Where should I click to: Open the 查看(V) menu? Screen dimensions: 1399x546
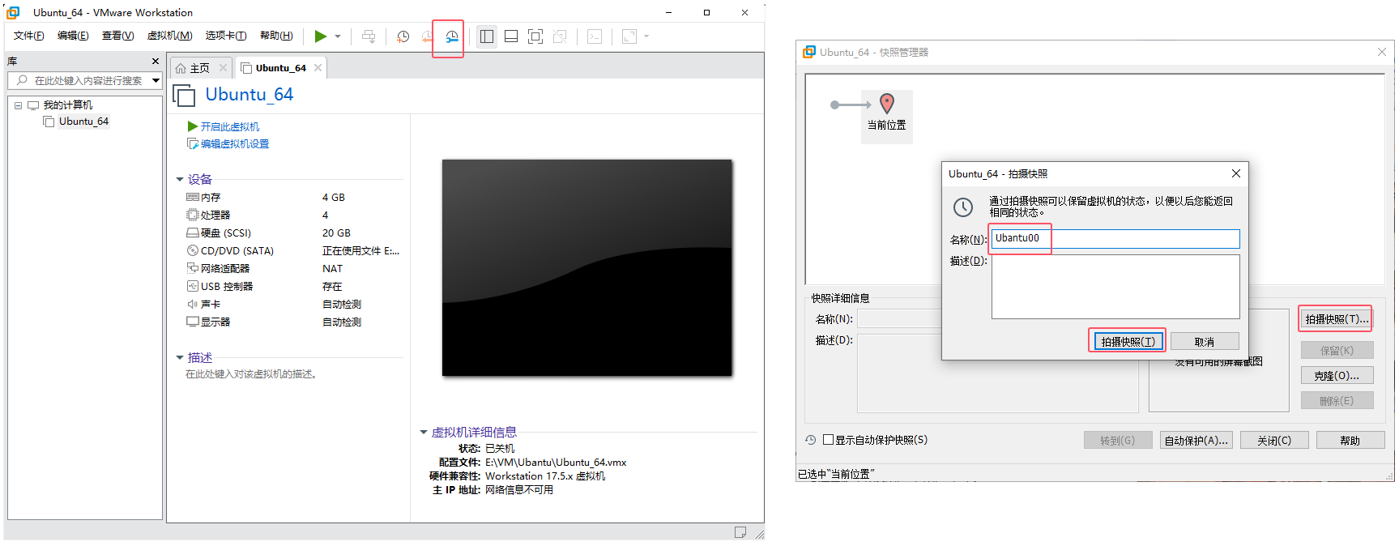tap(117, 36)
